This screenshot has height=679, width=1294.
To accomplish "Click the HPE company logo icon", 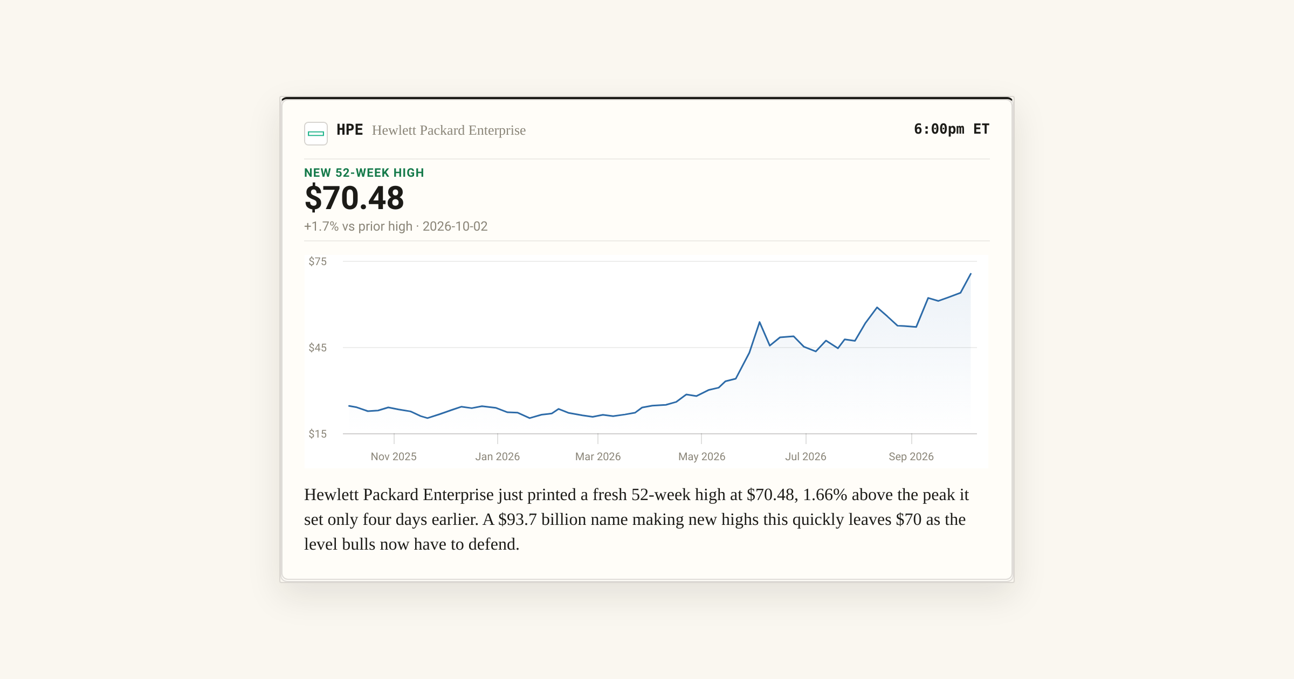I will (316, 133).
